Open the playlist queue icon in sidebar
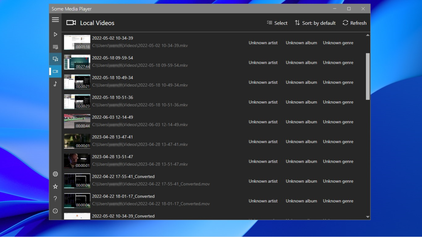 [55, 47]
